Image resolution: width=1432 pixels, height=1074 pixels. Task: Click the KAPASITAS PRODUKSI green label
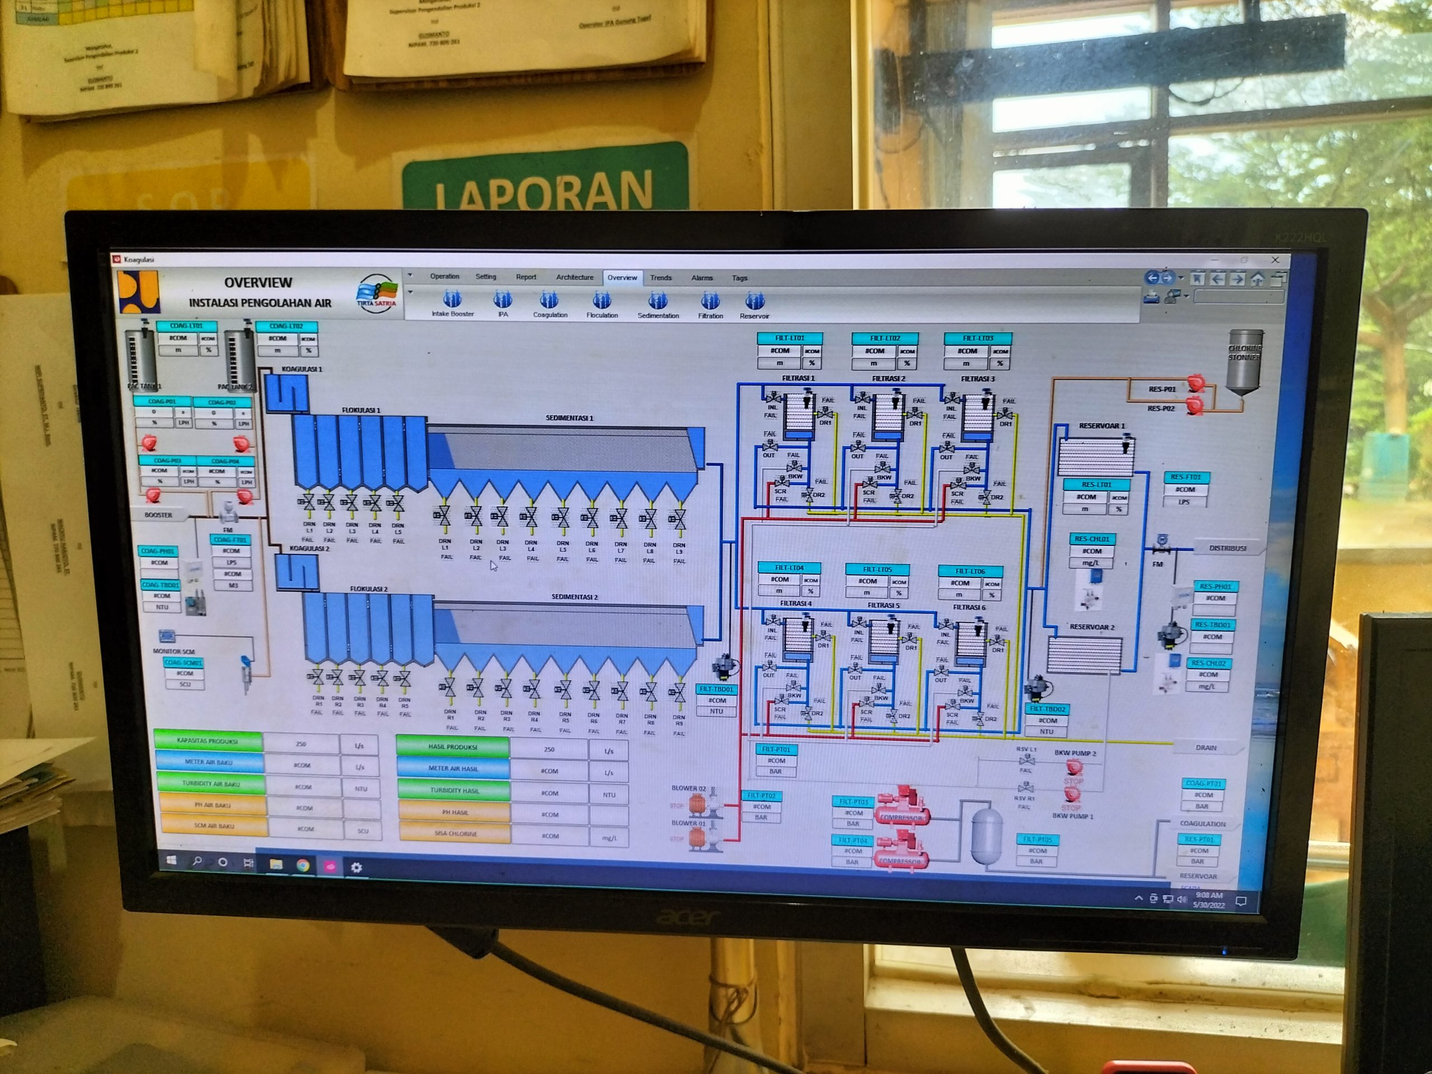tap(208, 741)
